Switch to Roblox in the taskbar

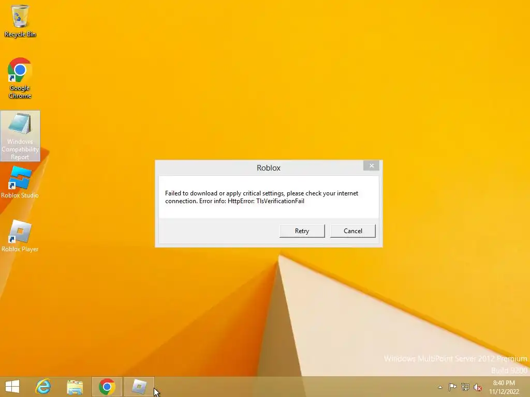click(x=139, y=387)
